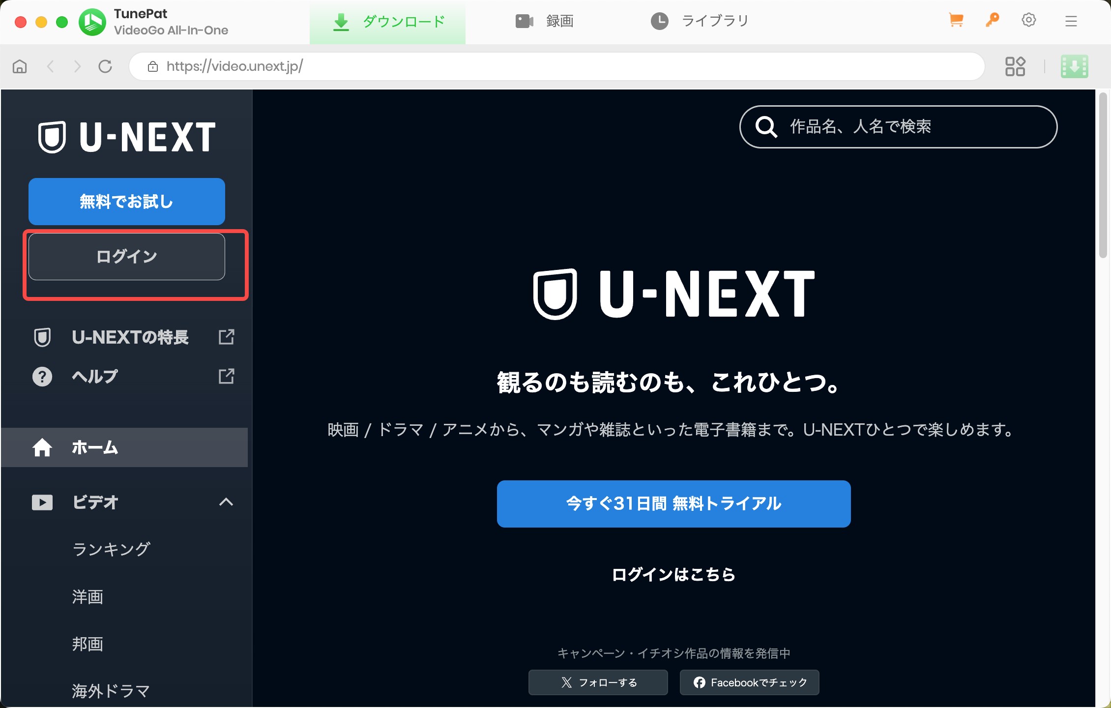Click the video play icon beside ビデオ

[x=42, y=502]
